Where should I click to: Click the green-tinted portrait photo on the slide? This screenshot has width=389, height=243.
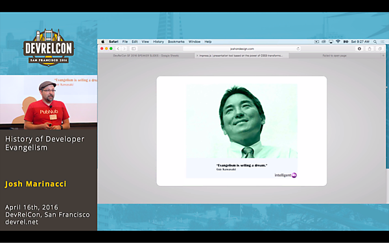click(x=242, y=121)
